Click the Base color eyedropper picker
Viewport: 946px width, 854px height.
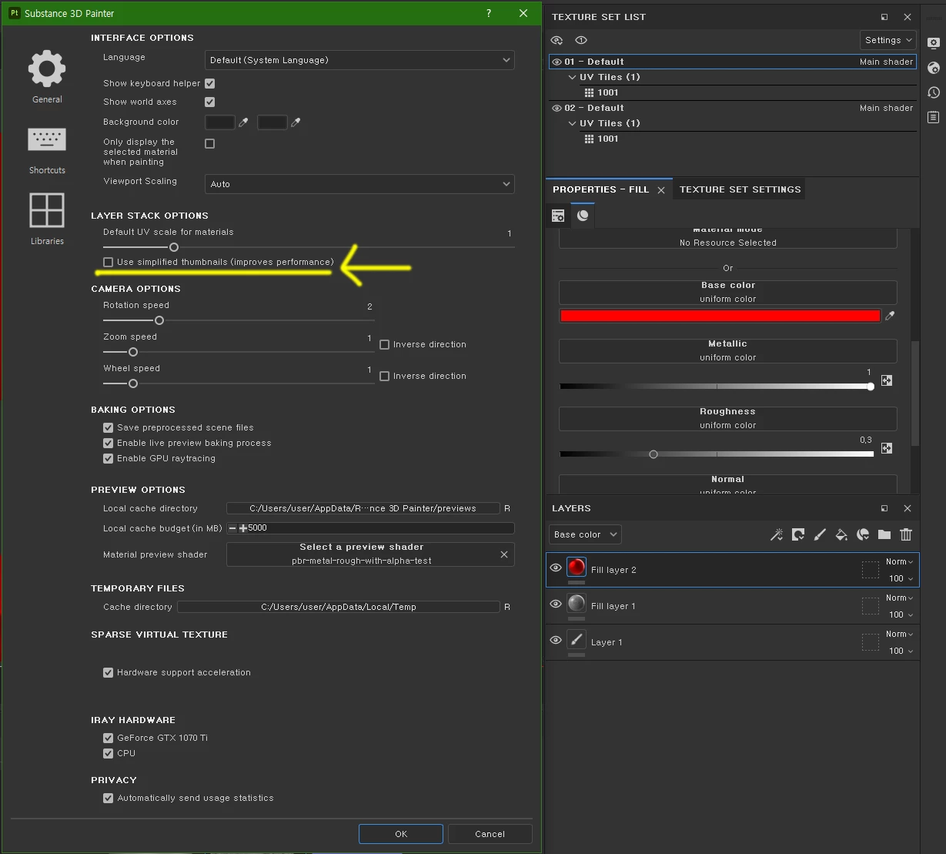click(x=890, y=316)
